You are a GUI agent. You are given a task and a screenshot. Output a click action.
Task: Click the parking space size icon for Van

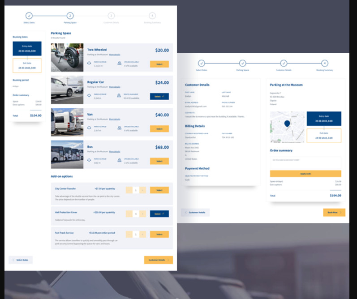89,128
